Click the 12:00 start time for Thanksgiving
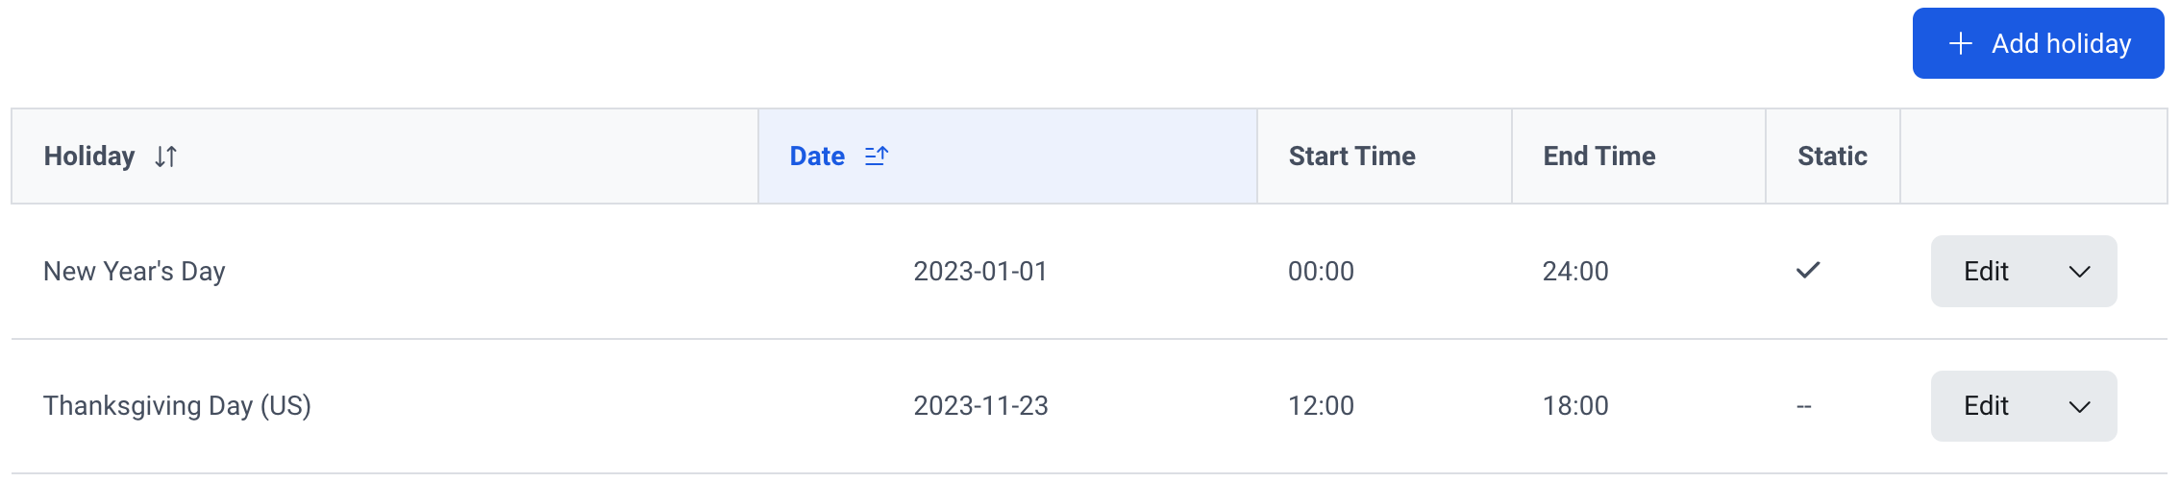 click(1321, 406)
